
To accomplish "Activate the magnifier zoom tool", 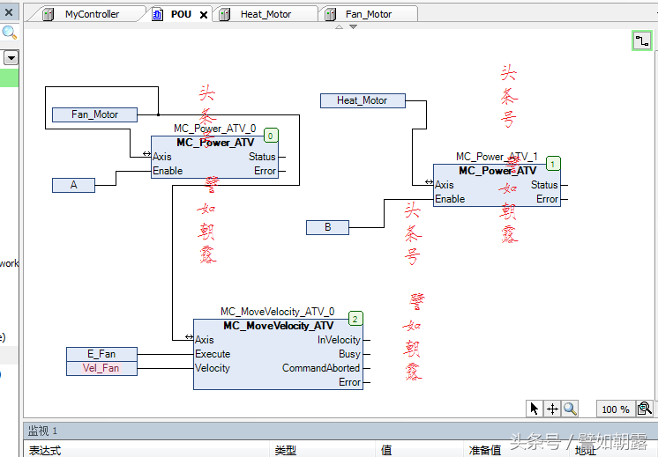I will pyautogui.click(x=570, y=409).
